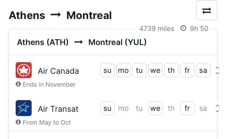Click the 4739 miles distance label
Viewport: 226px width, 139px height.
pyautogui.click(x=157, y=28)
